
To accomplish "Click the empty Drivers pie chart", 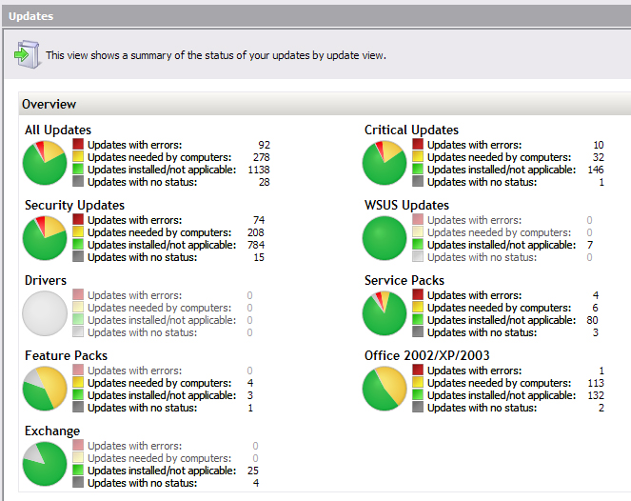I will [46, 313].
